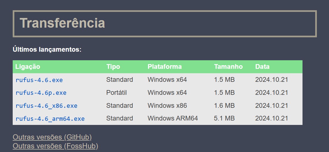The image size is (329, 152).
Task: Open the Outras versões (GitHub) link
Action: [52, 137]
